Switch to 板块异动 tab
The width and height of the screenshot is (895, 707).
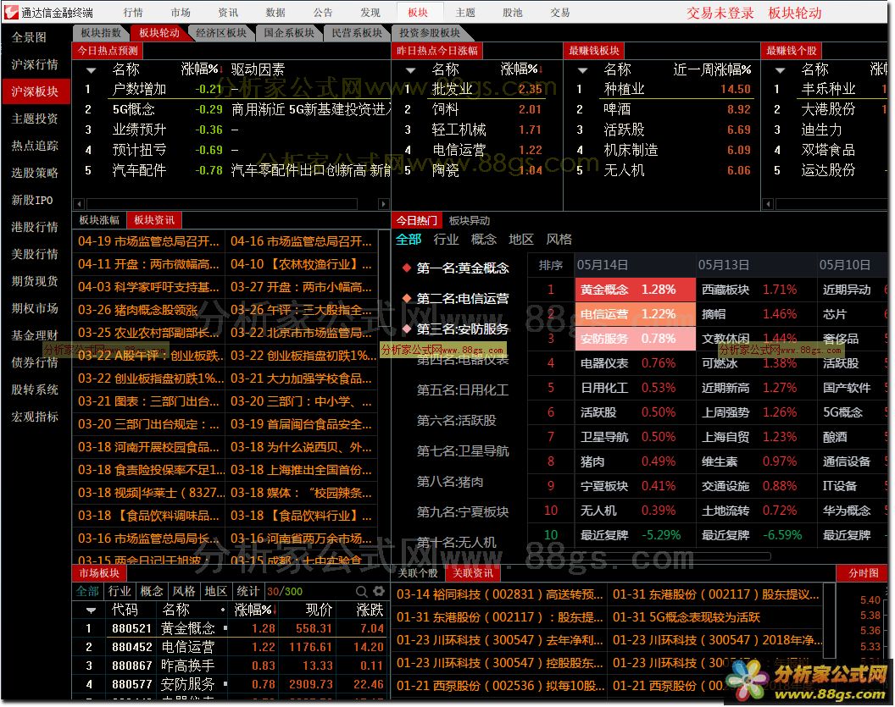469,221
